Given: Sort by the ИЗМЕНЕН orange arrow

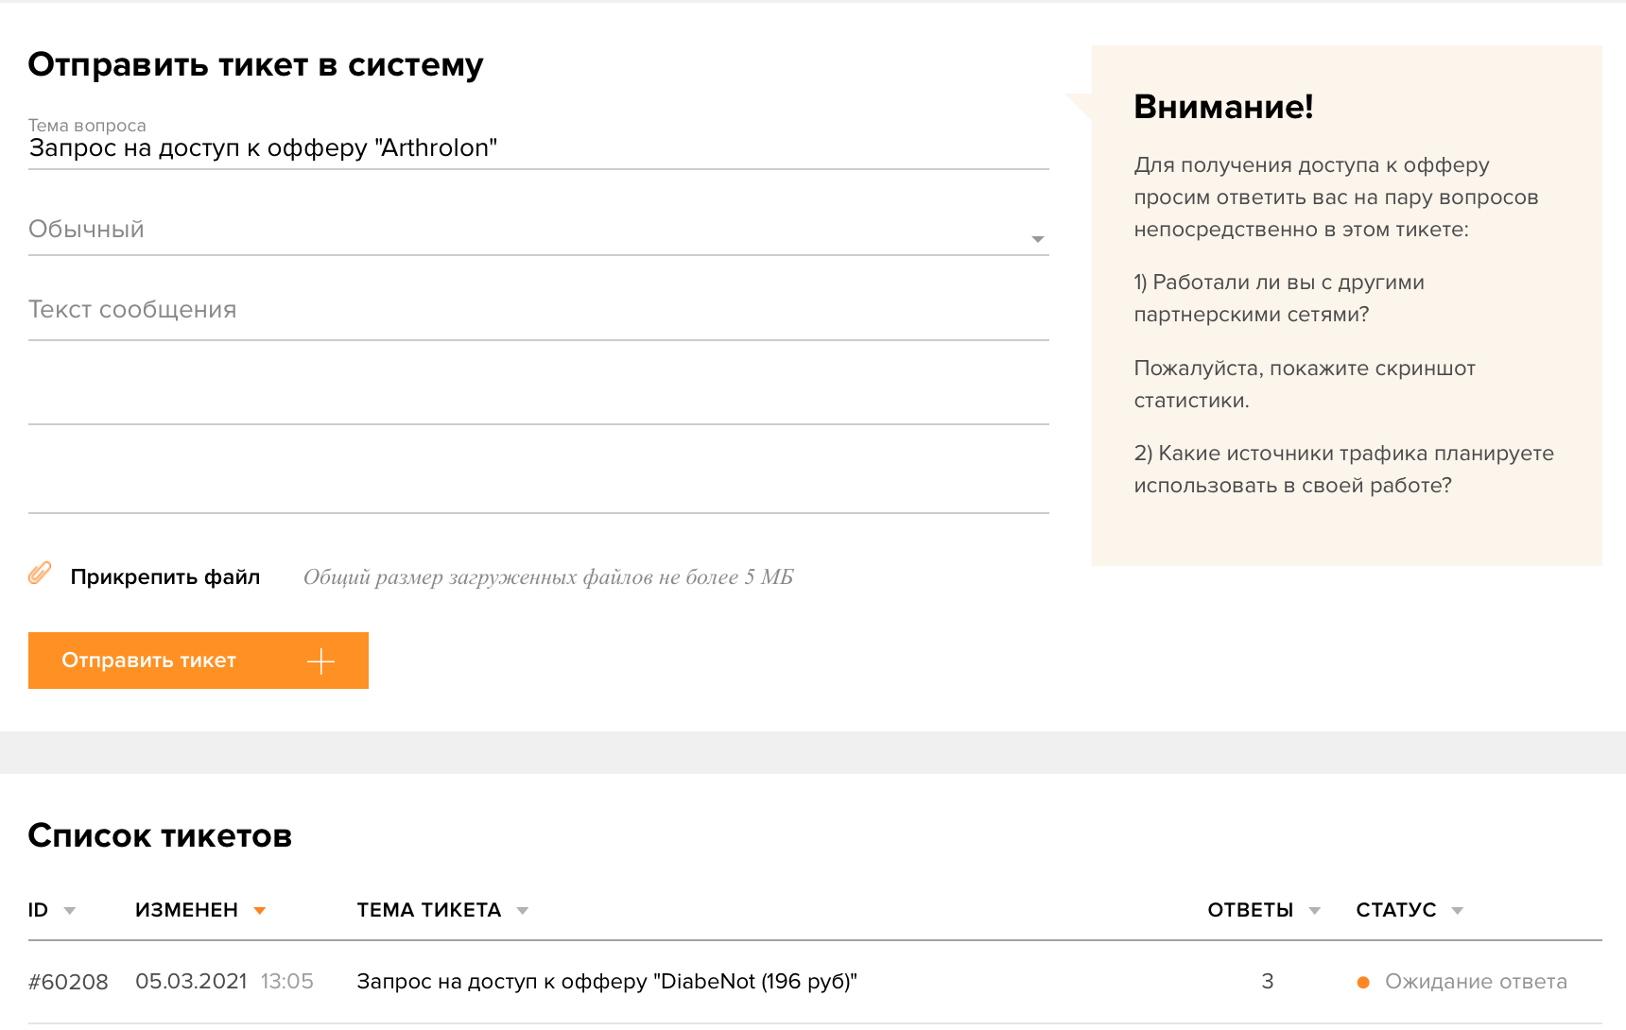Looking at the screenshot, I should point(260,911).
